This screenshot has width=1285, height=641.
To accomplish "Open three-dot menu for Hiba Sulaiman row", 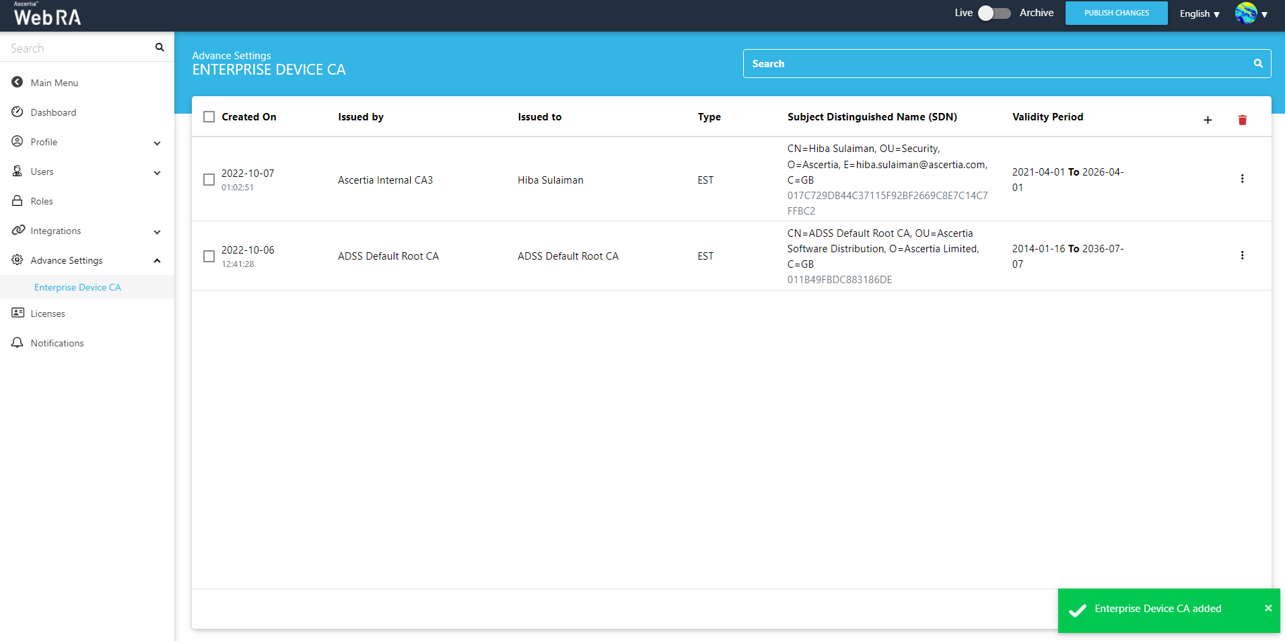I will [x=1242, y=179].
